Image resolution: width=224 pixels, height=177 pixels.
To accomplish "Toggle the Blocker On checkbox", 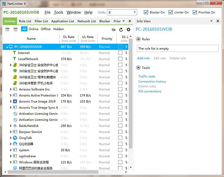I will point(146,12).
